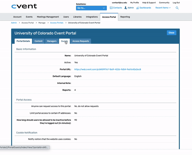This screenshot has height=155, width=192.
Task: Open Help & Support link
Action: tap(149, 3)
